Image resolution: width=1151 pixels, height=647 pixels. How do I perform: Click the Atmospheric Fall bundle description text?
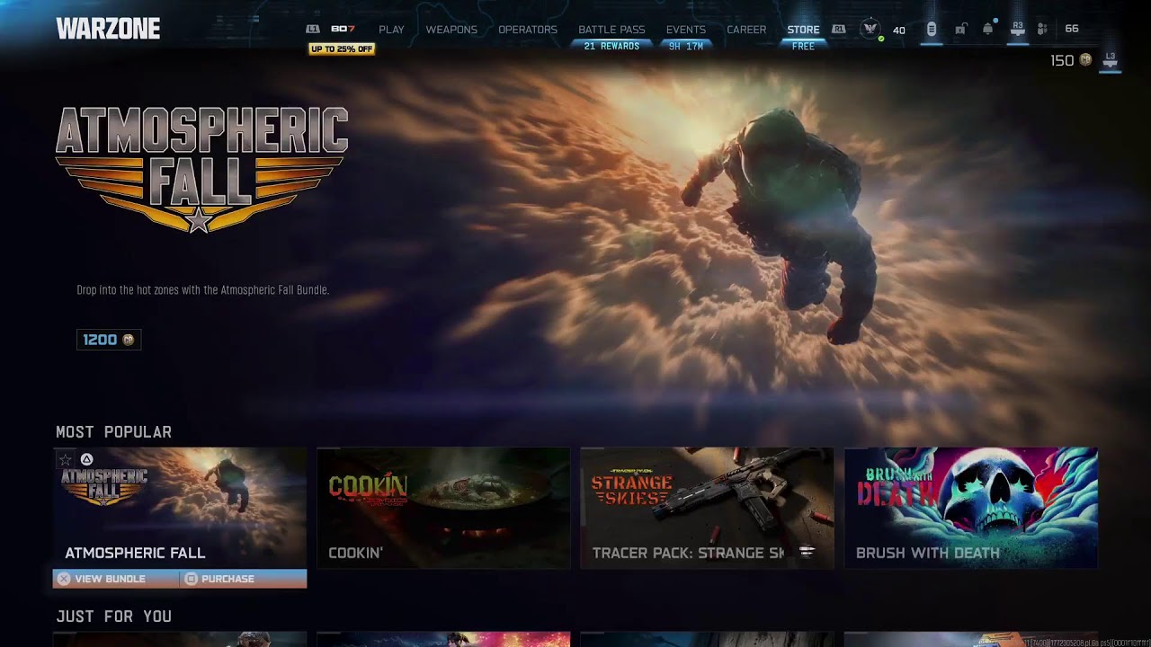coord(203,290)
